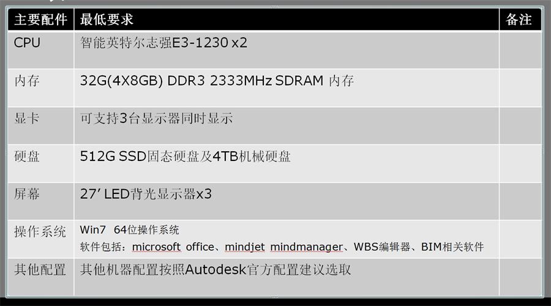Image resolution: width=551 pixels, height=306 pixels.
Task: Click the 主要配件 header cell
Action: pyautogui.click(x=40, y=20)
